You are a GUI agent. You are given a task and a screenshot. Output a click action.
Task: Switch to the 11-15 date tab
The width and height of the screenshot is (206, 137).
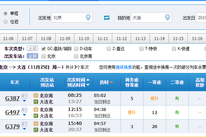click(178, 38)
